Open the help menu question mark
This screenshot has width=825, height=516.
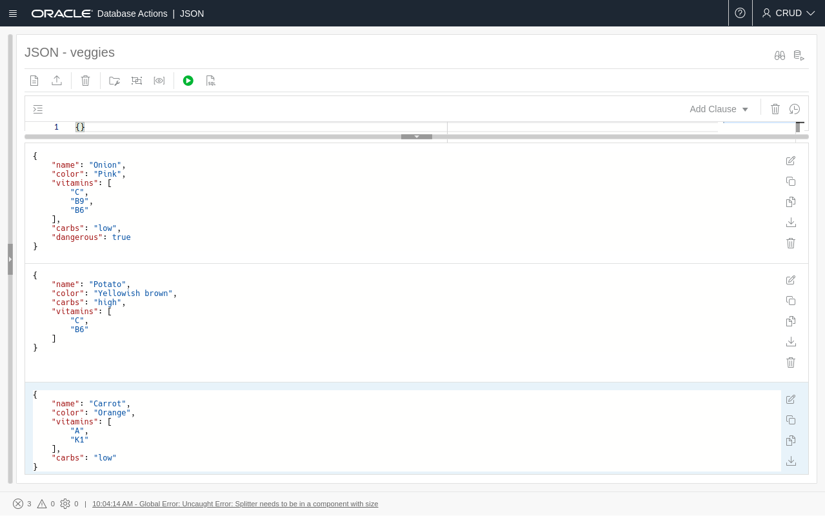(740, 13)
